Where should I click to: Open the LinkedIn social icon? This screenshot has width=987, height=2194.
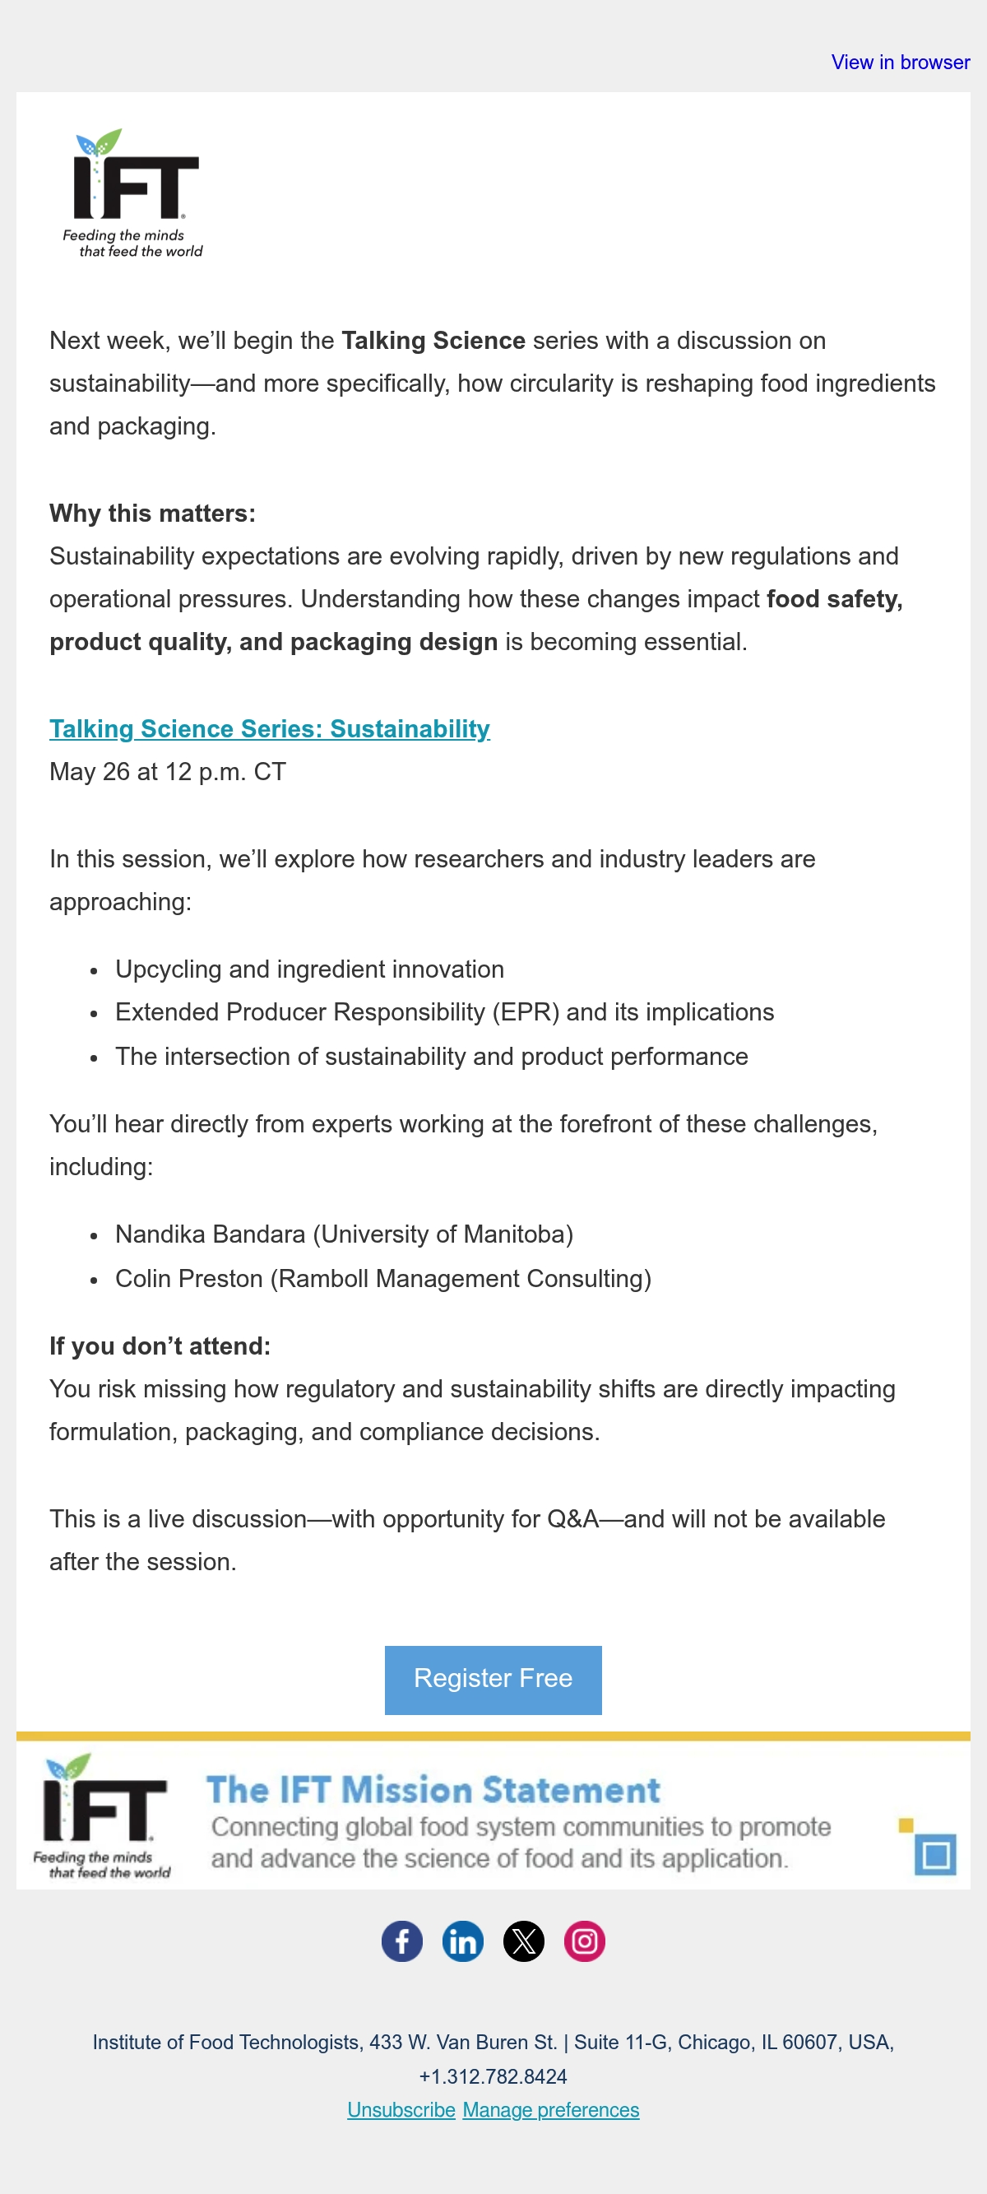462,1941
